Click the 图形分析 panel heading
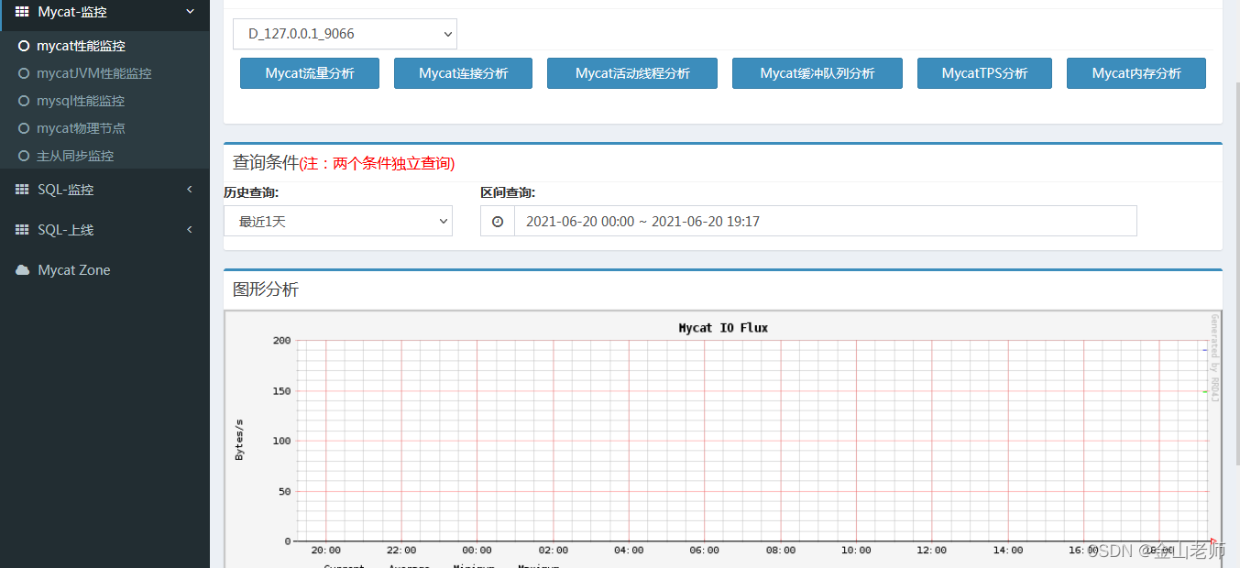 coord(266,289)
